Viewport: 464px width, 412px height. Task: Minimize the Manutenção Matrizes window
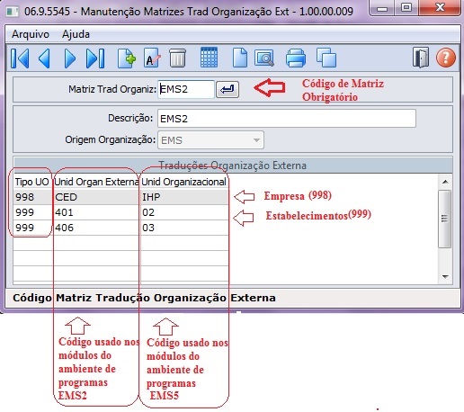(382, 8)
